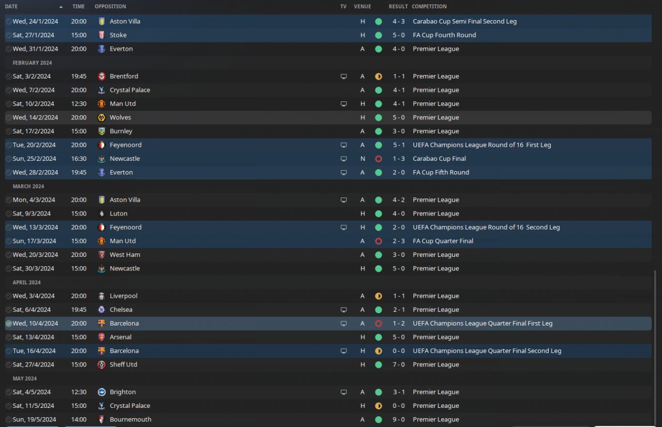This screenshot has height=427, width=662.
Task: Click the Barcelona club badge on 10/4/2024
Action: tap(101, 324)
